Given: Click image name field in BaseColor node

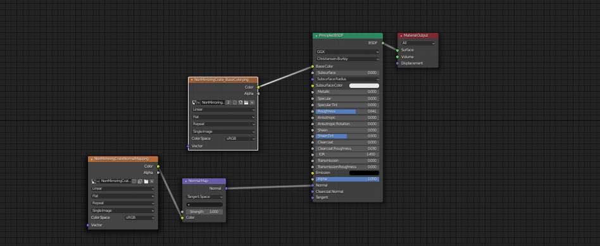Looking at the screenshot, I should (x=213, y=102).
